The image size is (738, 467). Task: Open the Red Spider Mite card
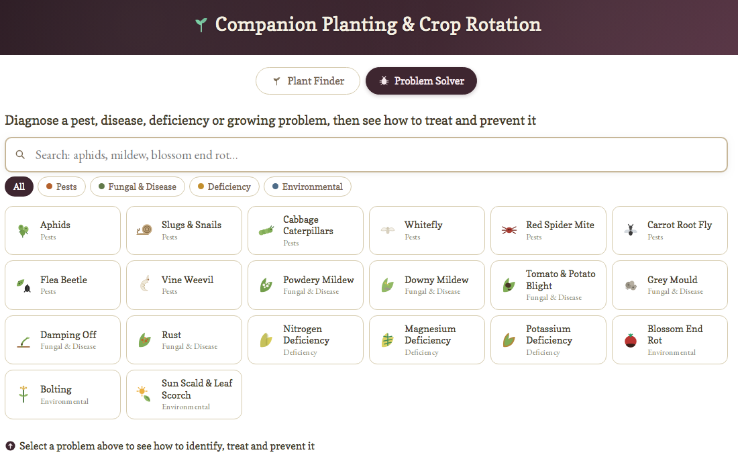[548, 230]
